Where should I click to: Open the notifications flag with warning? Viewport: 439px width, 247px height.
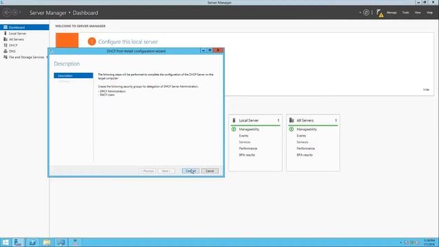point(379,13)
